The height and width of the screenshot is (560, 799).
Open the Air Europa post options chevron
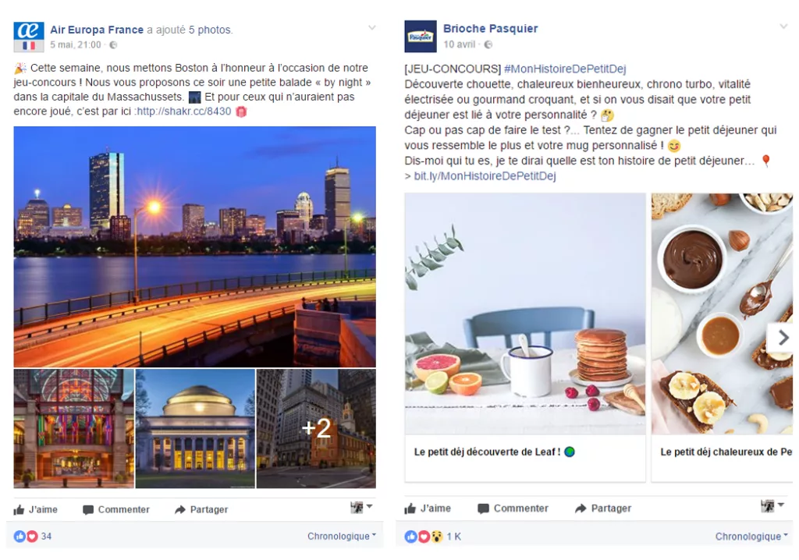coord(372,27)
